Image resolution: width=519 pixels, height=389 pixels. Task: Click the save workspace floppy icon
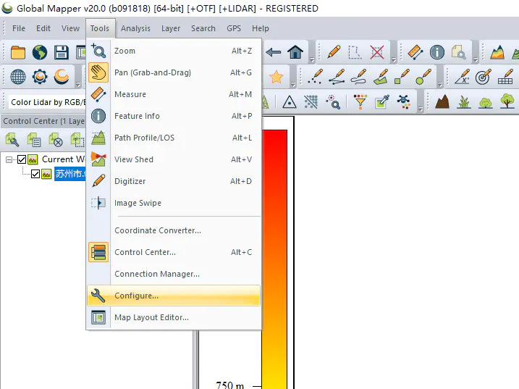[62, 52]
